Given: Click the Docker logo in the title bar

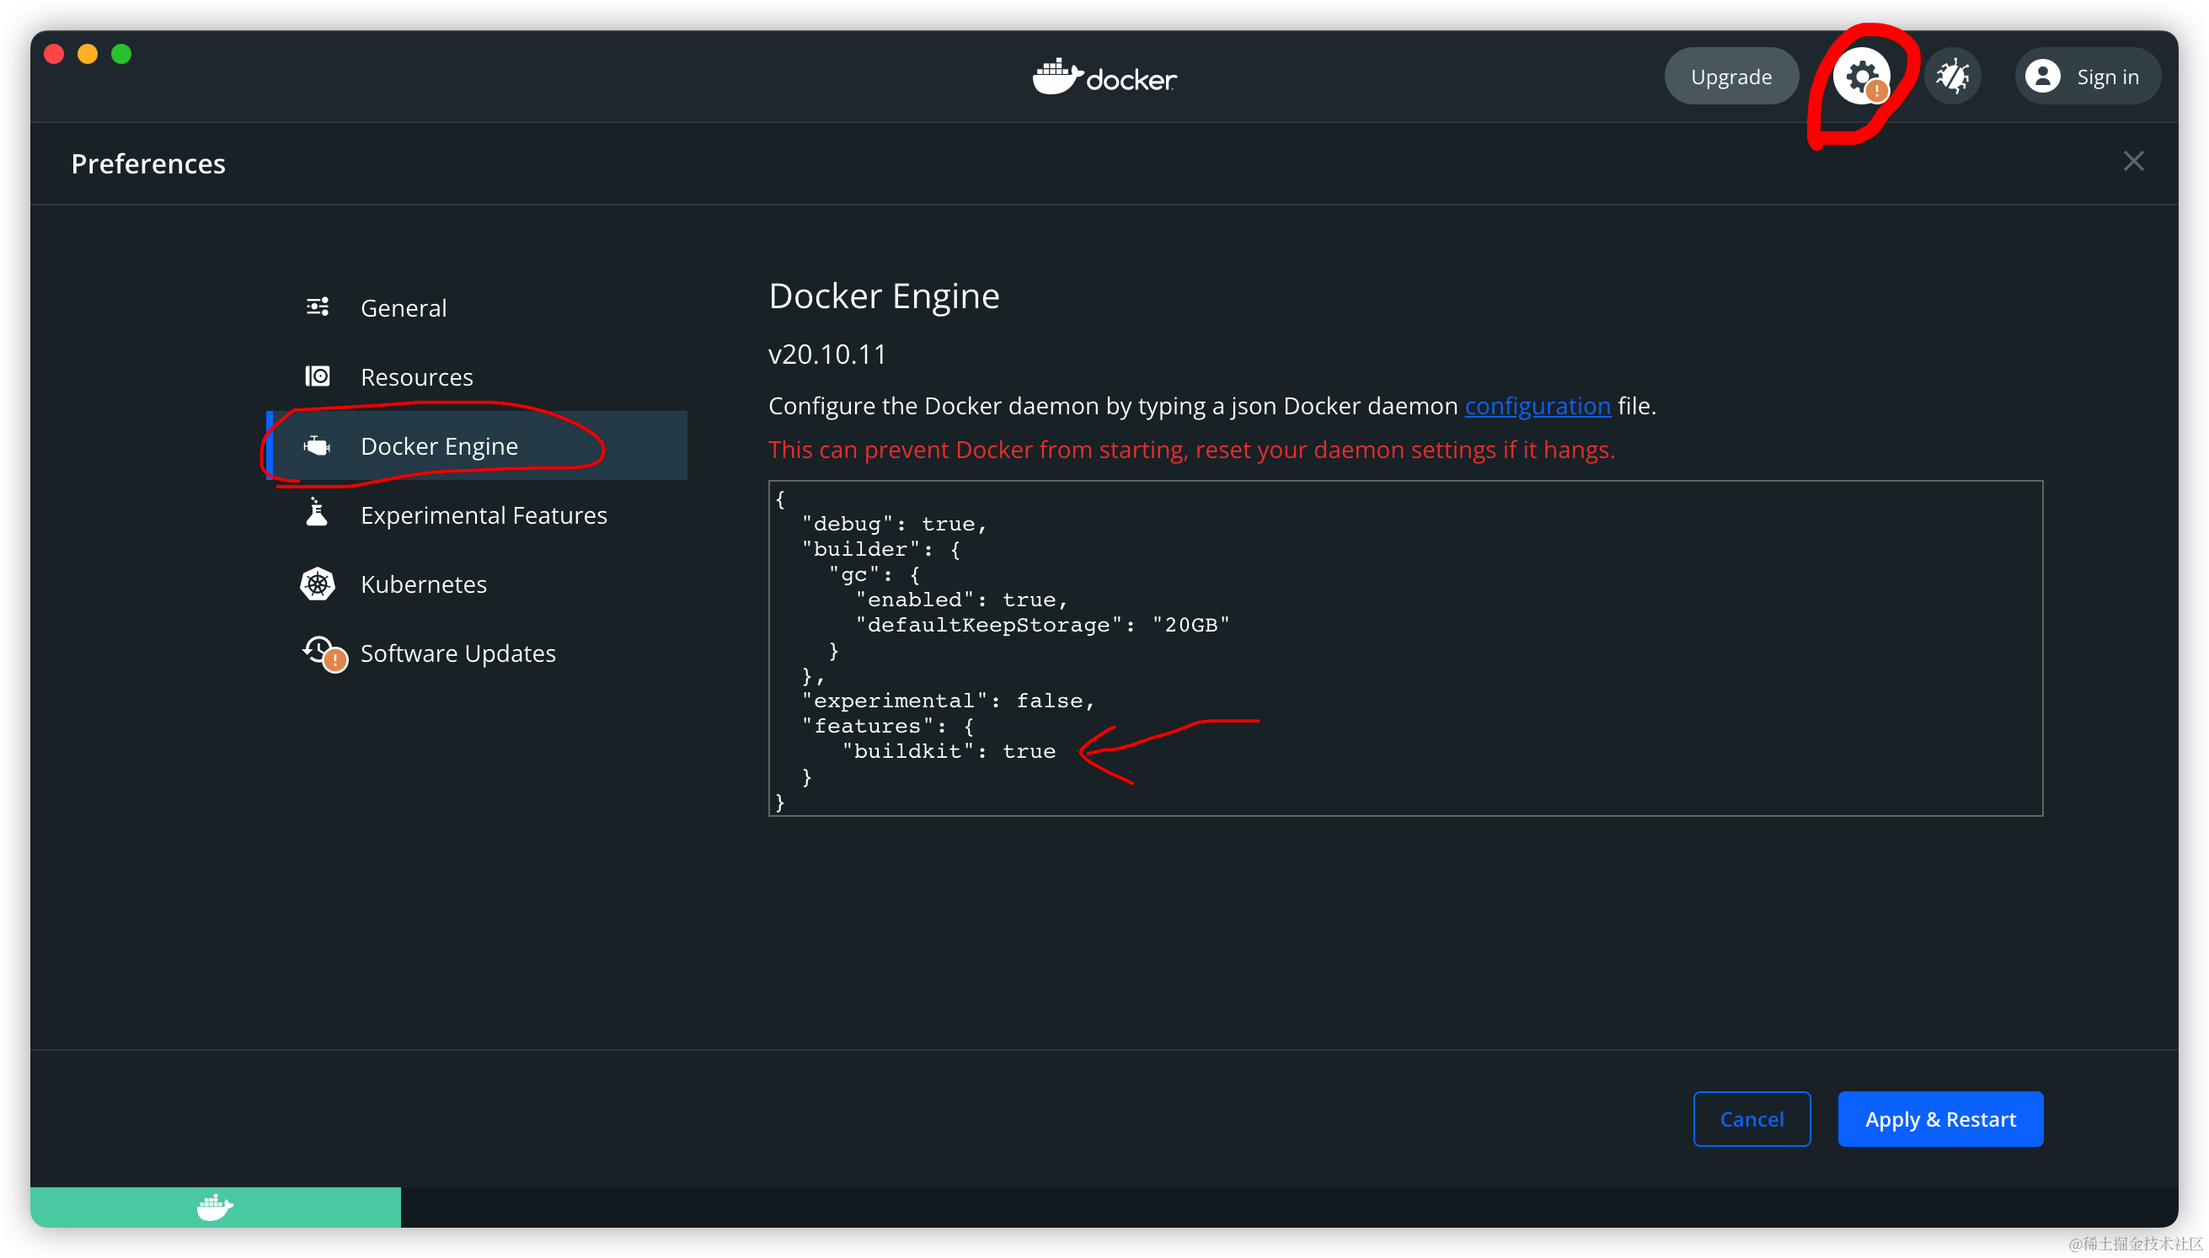Looking at the screenshot, I should 1104,77.
